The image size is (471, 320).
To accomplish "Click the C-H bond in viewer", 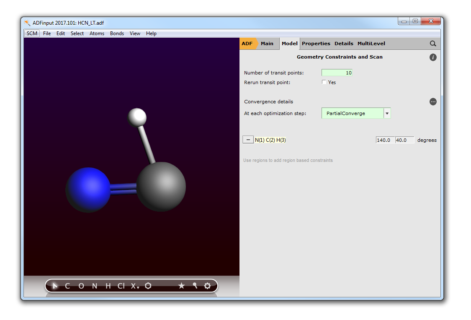I will coord(147,144).
